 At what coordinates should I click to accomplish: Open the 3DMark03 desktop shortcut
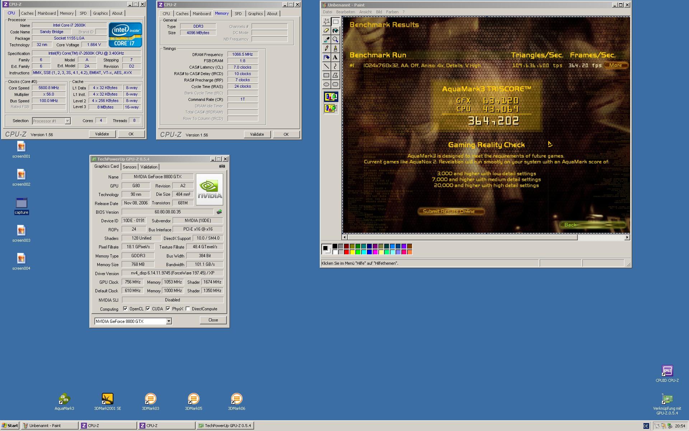point(150,402)
